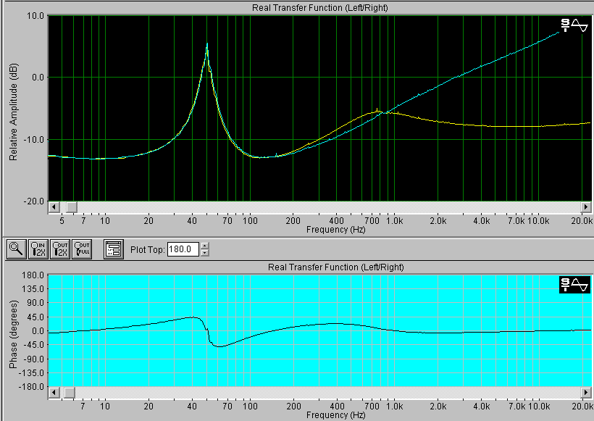This screenshot has height=421, width=594.
Task: Click the amplitude plot horizontal scrollbar thumb
Action: pos(72,207)
